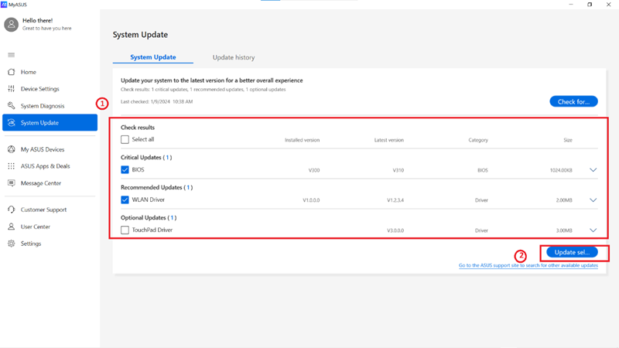The height and width of the screenshot is (348, 619).
Task: Click the System Diagnosis wrench icon
Action: click(11, 106)
